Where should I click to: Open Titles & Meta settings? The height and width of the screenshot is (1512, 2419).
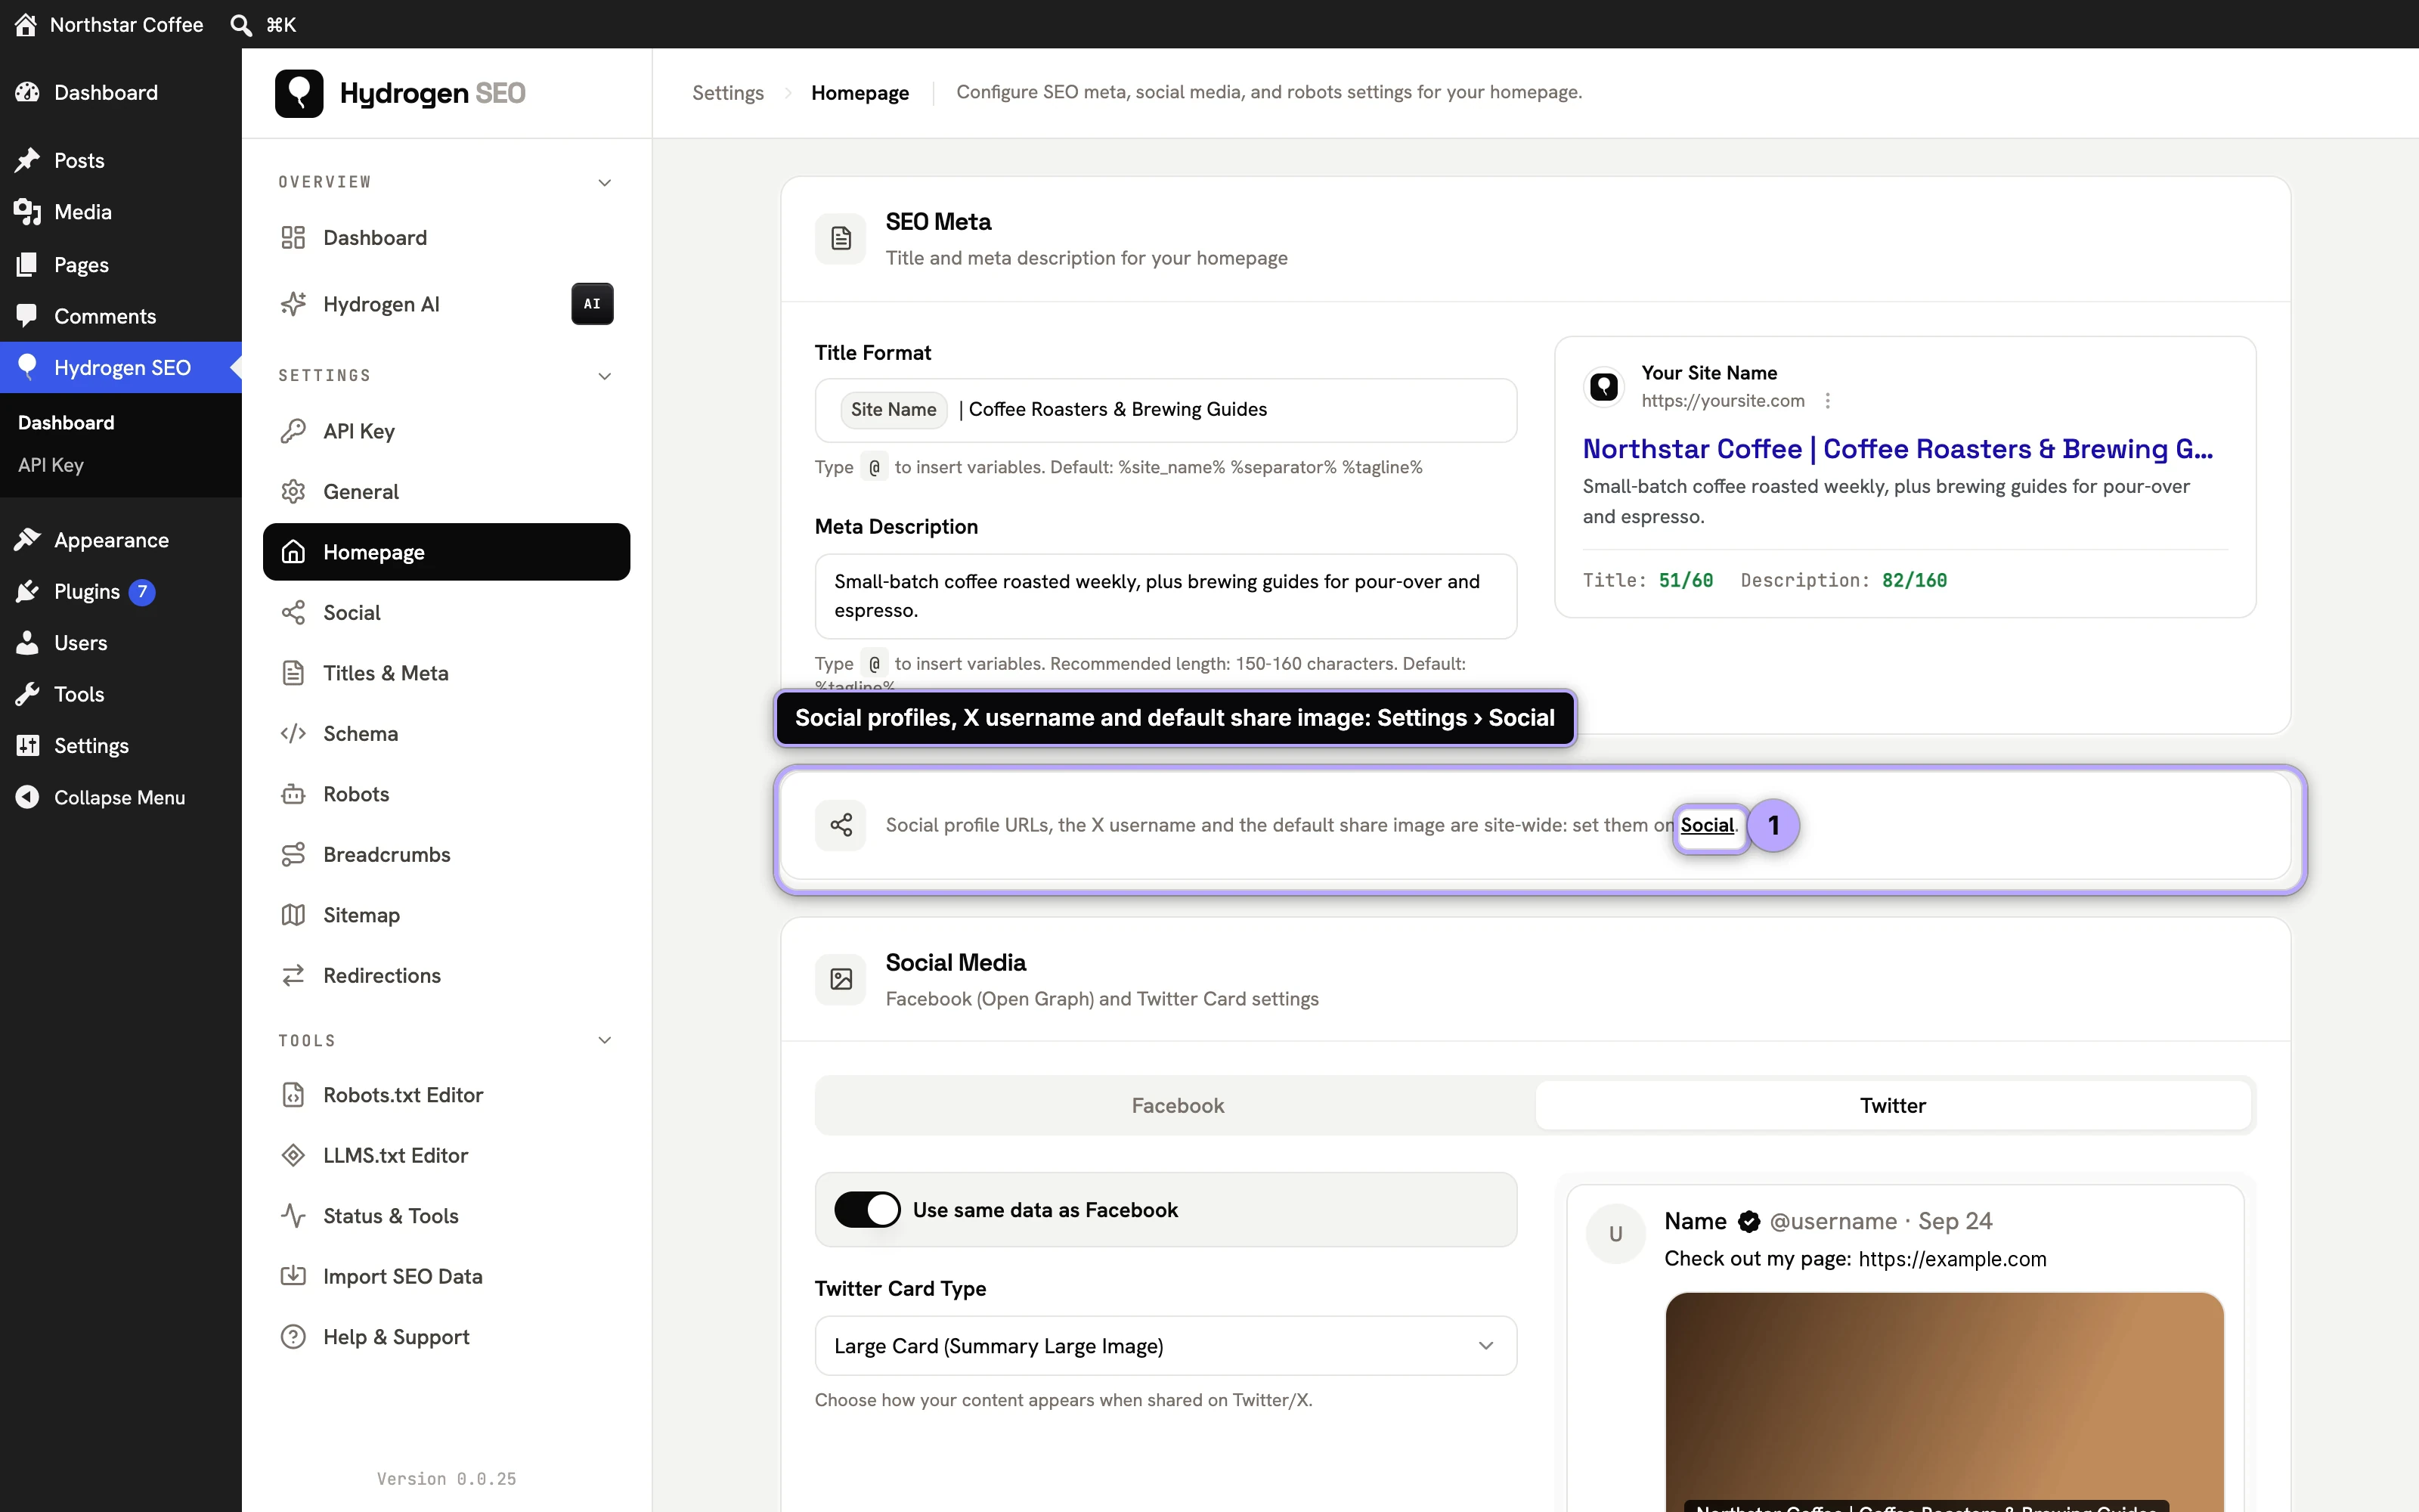(x=446, y=673)
